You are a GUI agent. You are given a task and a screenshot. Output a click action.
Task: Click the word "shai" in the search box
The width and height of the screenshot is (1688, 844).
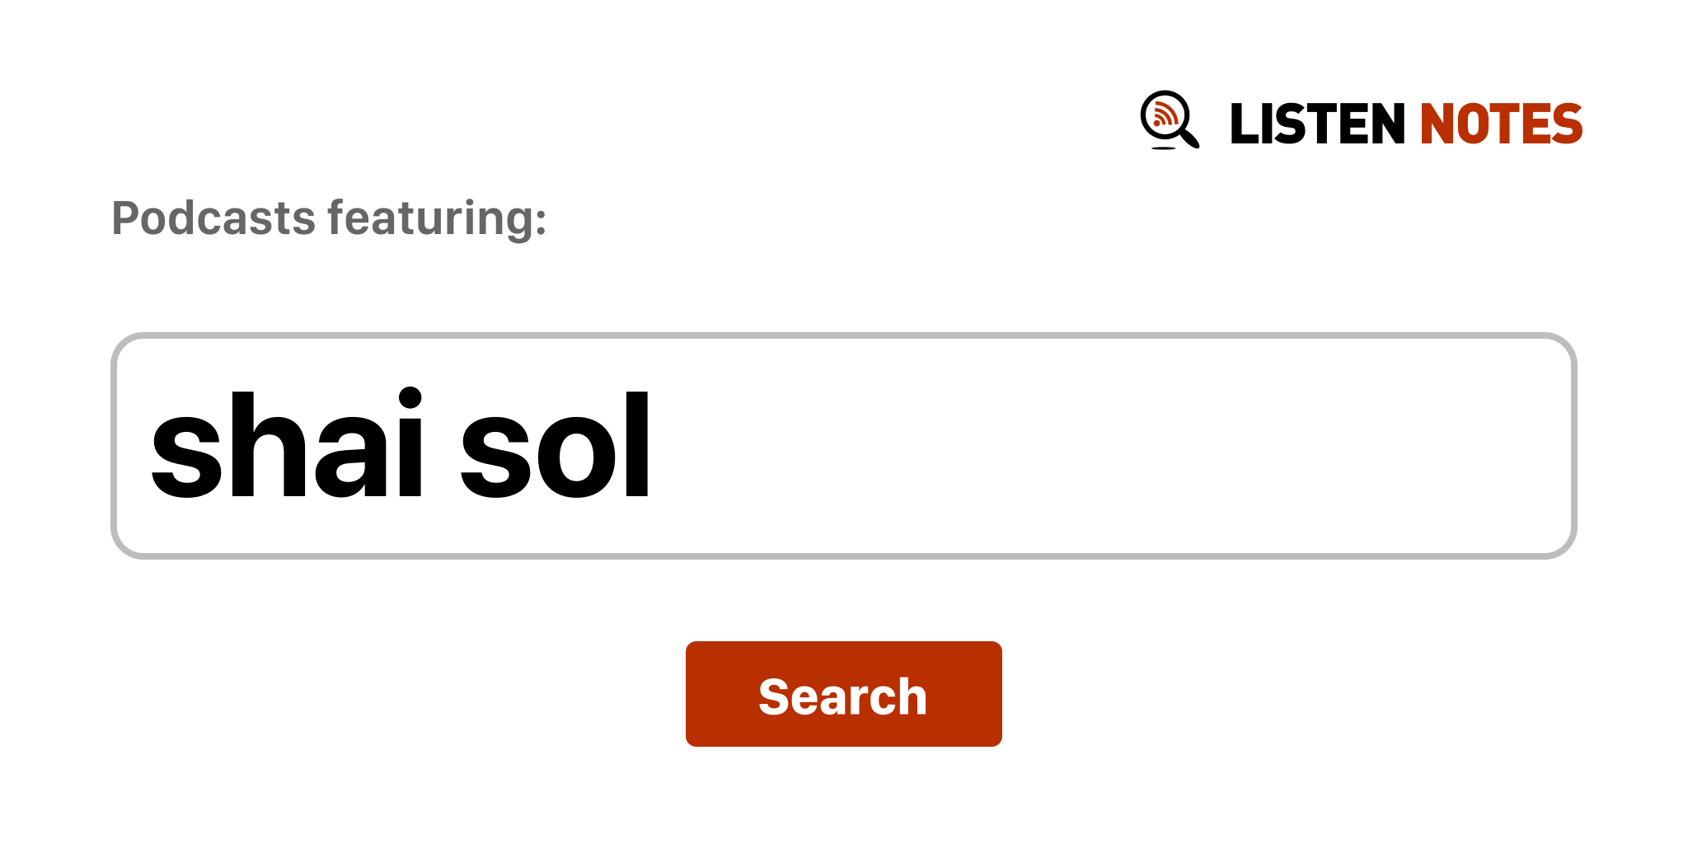[x=286, y=446]
